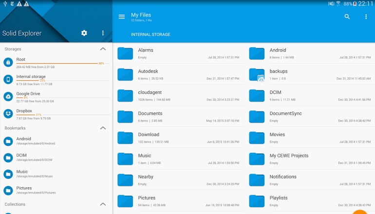Open the Documents folder icon
Image resolution: width=375 pixels, height=214 pixels.
125,117
